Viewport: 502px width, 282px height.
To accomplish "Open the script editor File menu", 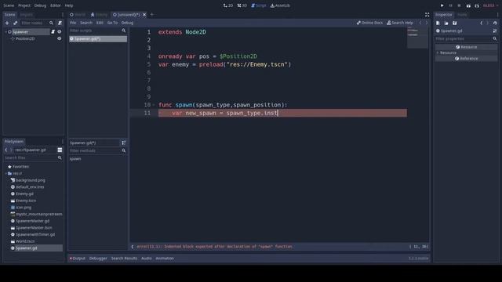I will point(73,23).
